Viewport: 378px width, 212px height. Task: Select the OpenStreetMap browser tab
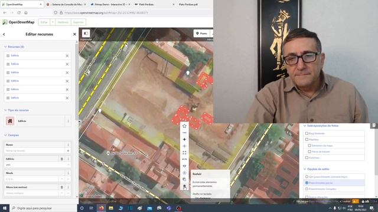point(22,4)
